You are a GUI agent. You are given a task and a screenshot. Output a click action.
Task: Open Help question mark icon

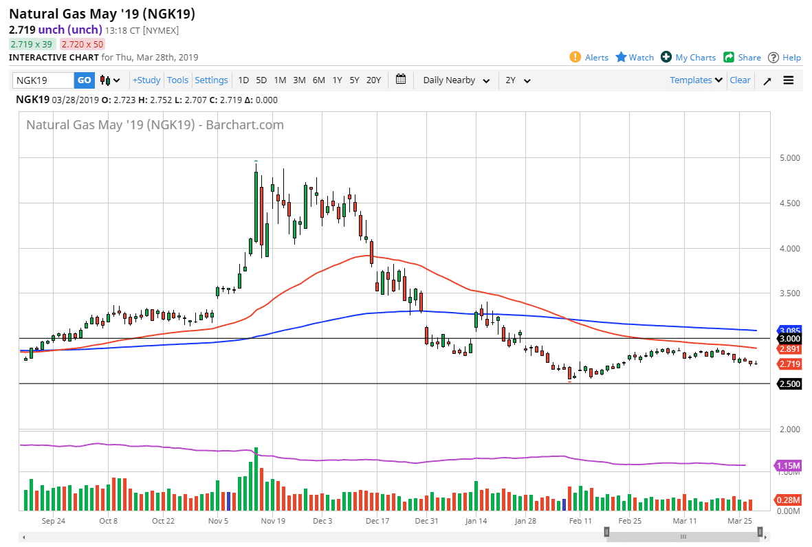click(x=773, y=58)
